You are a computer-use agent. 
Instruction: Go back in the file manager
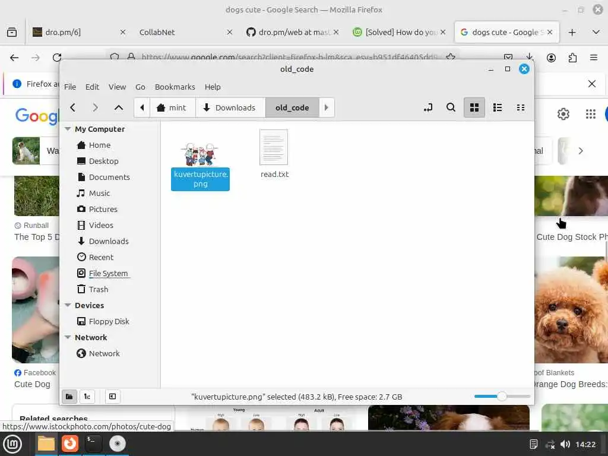click(72, 107)
